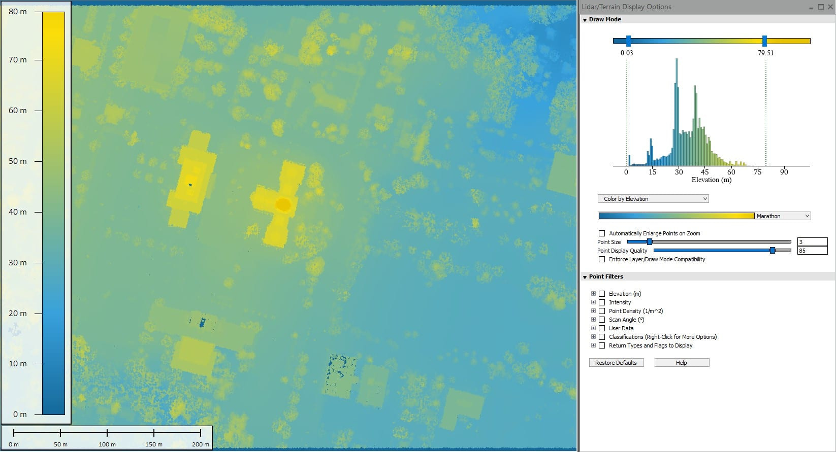Image resolution: width=836 pixels, height=452 pixels.
Task: Collapse the Draw Mode section
Action: click(585, 20)
